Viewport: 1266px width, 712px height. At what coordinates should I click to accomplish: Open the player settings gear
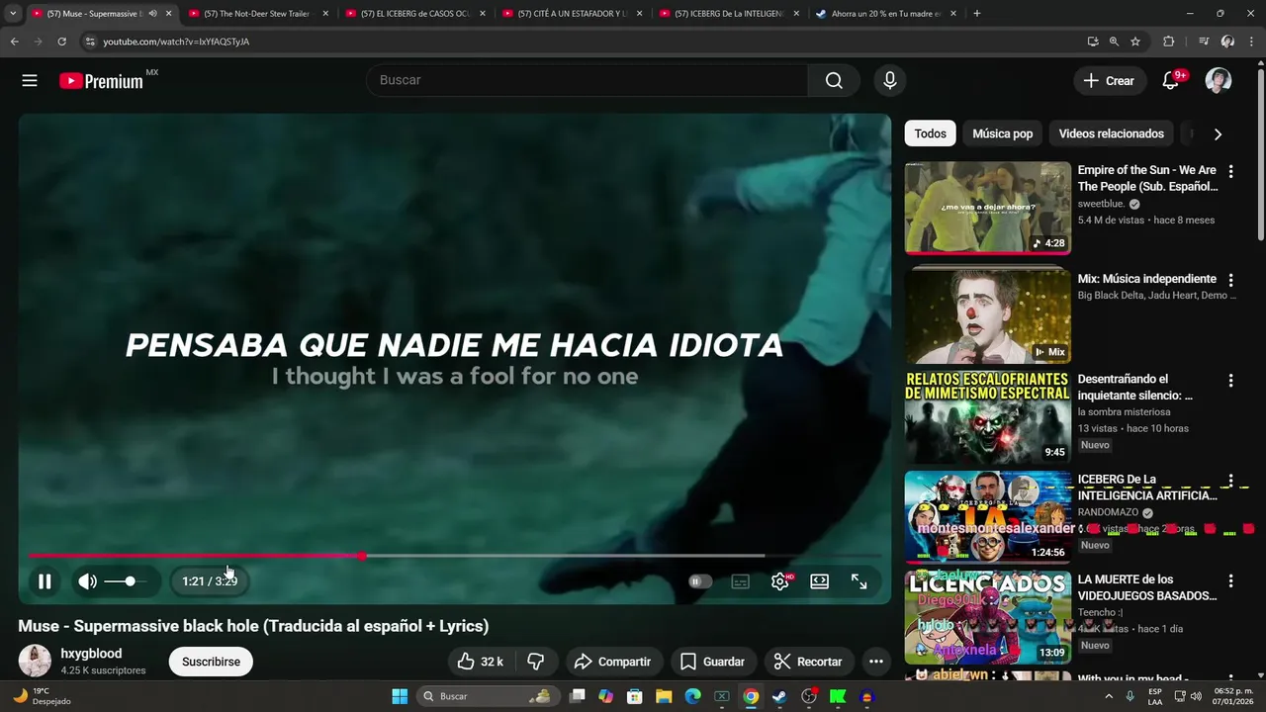(780, 581)
